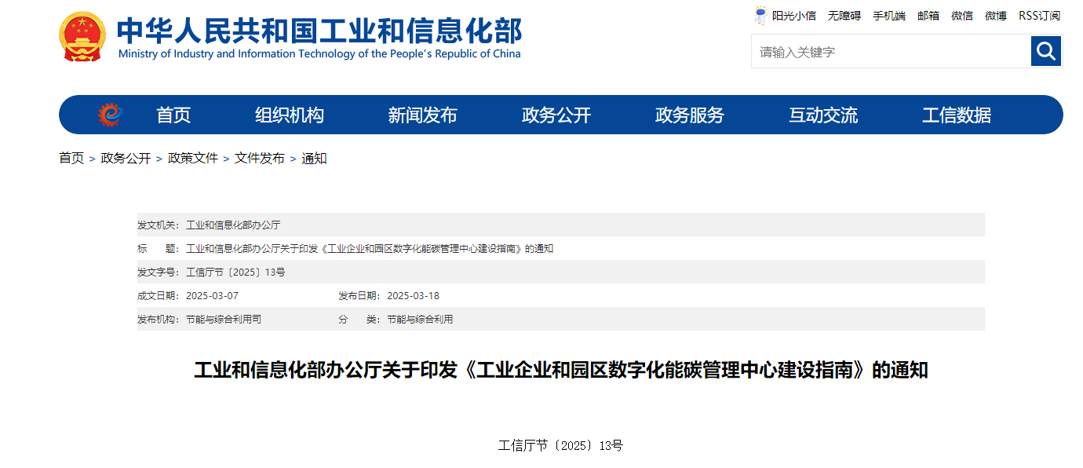Select 政务公开 in the navigation bar
The width and height of the screenshot is (1083, 468).
point(556,115)
